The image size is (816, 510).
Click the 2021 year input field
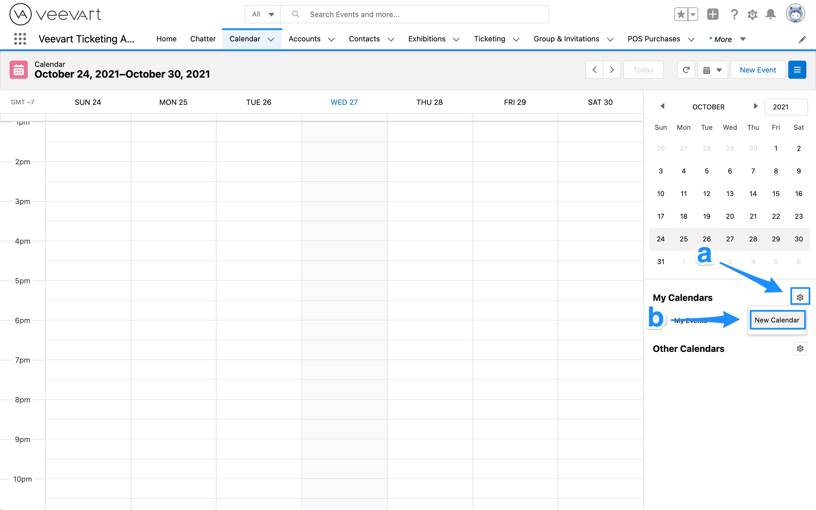pyautogui.click(x=786, y=107)
